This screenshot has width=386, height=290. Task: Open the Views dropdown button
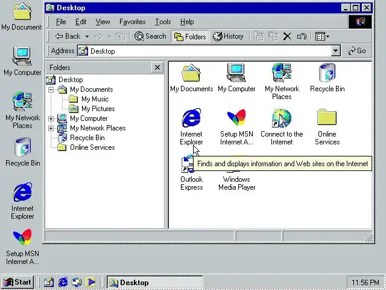point(322,37)
